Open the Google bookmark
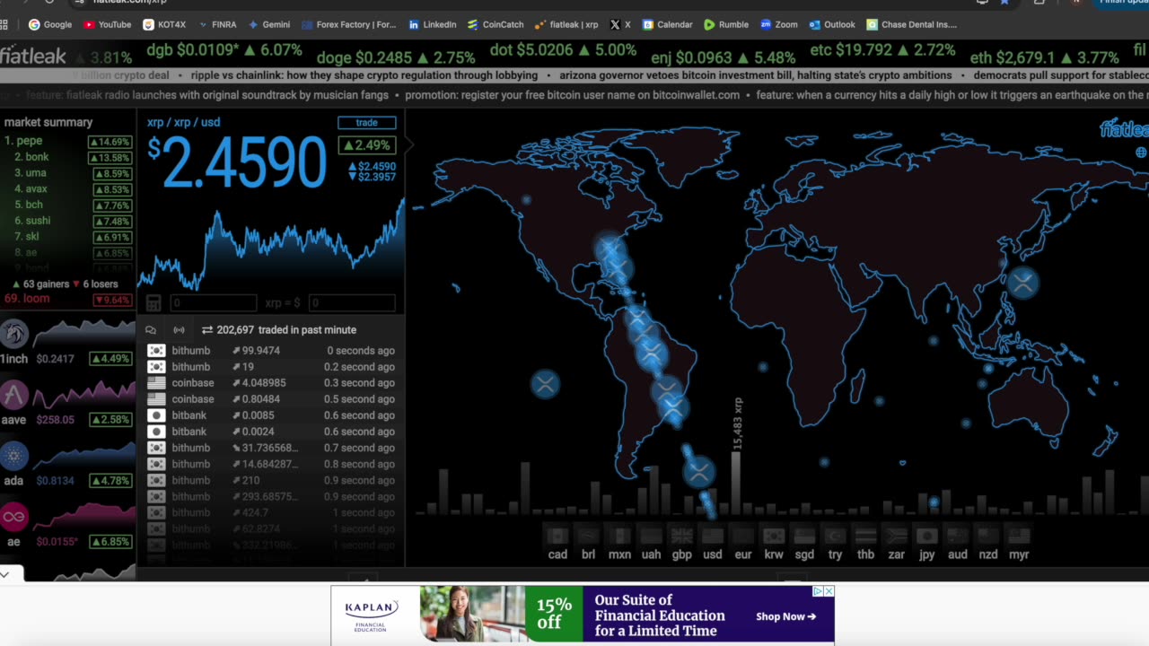 point(49,24)
